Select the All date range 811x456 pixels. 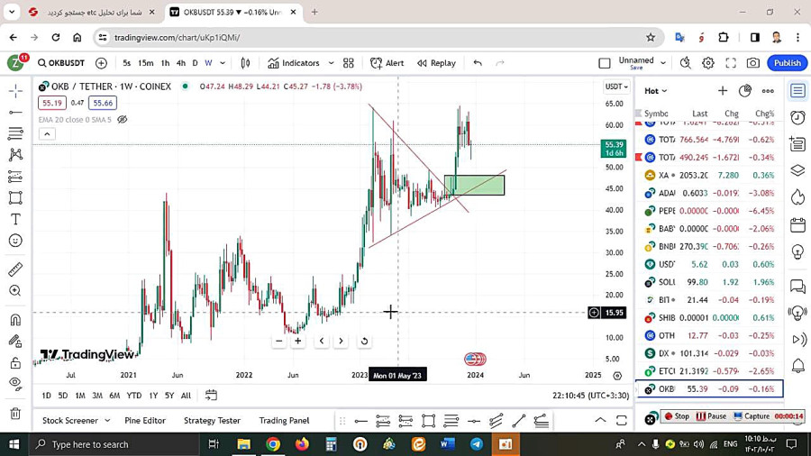pos(186,396)
